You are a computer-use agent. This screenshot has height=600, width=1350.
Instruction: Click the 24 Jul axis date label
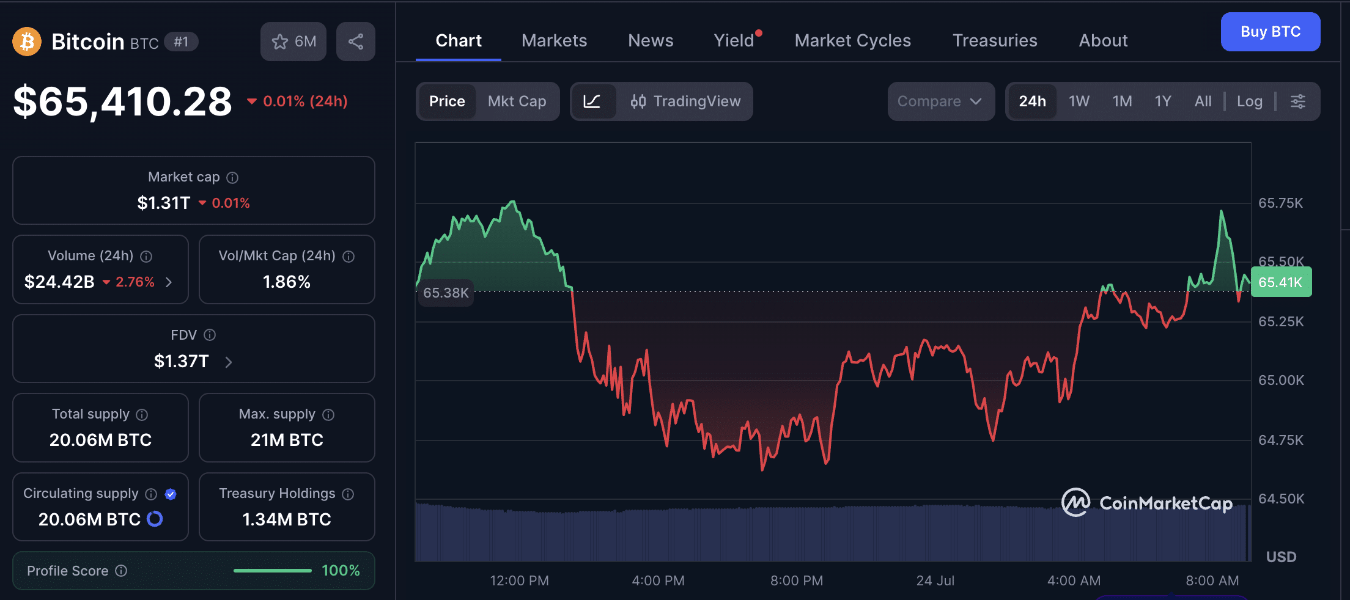click(x=935, y=580)
